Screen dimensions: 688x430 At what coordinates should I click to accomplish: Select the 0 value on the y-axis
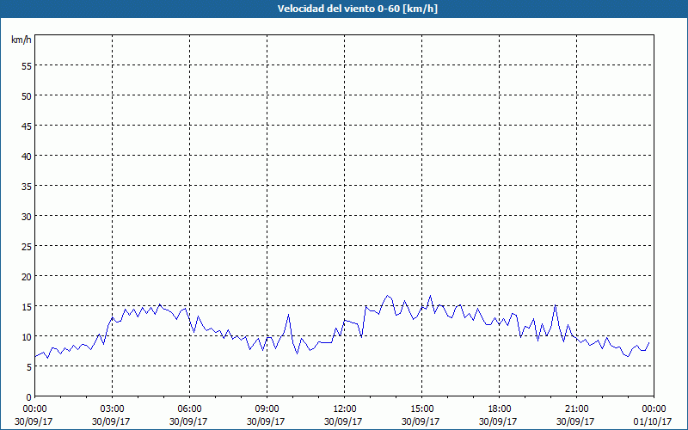29,397
